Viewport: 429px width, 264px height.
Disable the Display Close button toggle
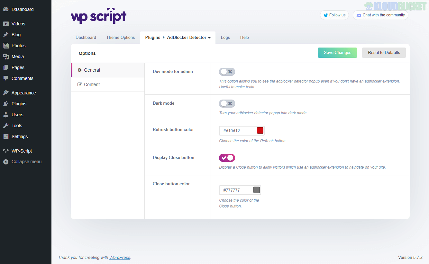click(227, 158)
